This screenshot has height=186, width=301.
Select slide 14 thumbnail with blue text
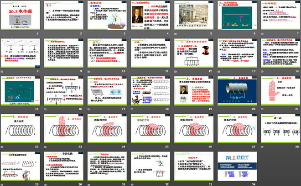280,53
